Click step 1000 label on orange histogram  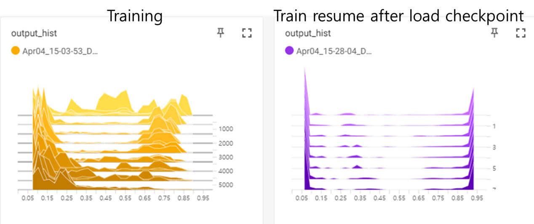pyautogui.click(x=226, y=129)
